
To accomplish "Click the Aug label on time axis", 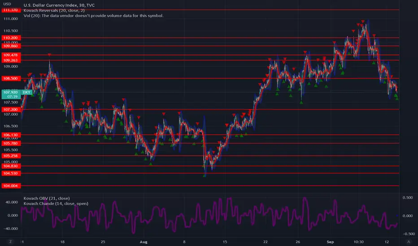I will (144, 242).
